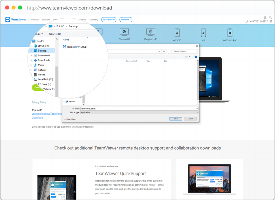Select the iOS platform icon

pyautogui.click(x=203, y=33)
